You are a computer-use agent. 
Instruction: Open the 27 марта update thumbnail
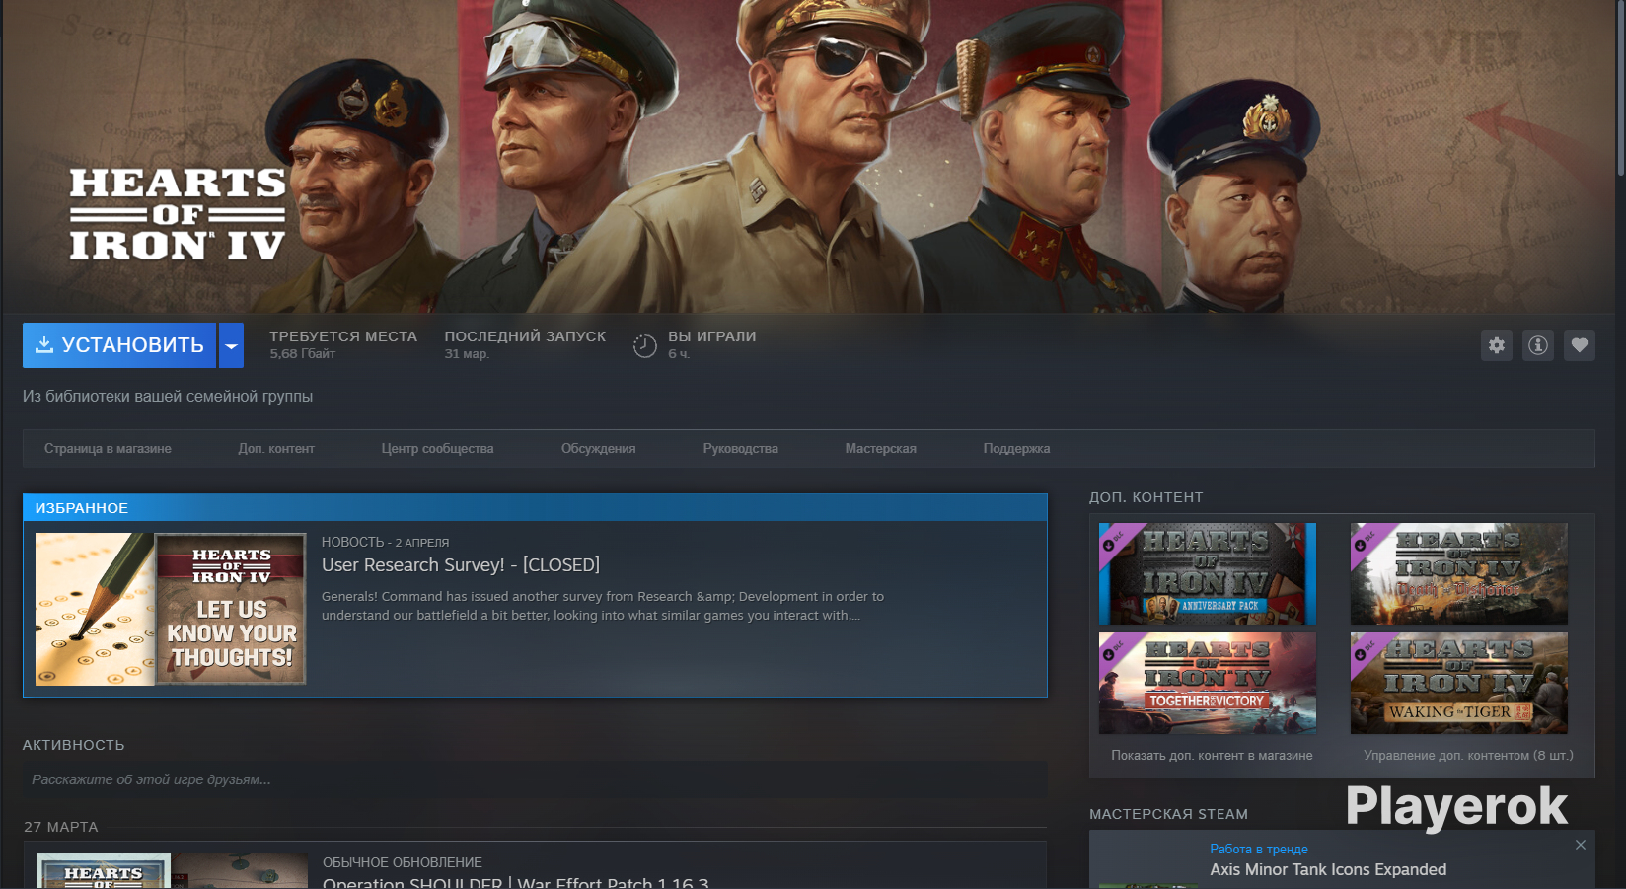pos(172,871)
